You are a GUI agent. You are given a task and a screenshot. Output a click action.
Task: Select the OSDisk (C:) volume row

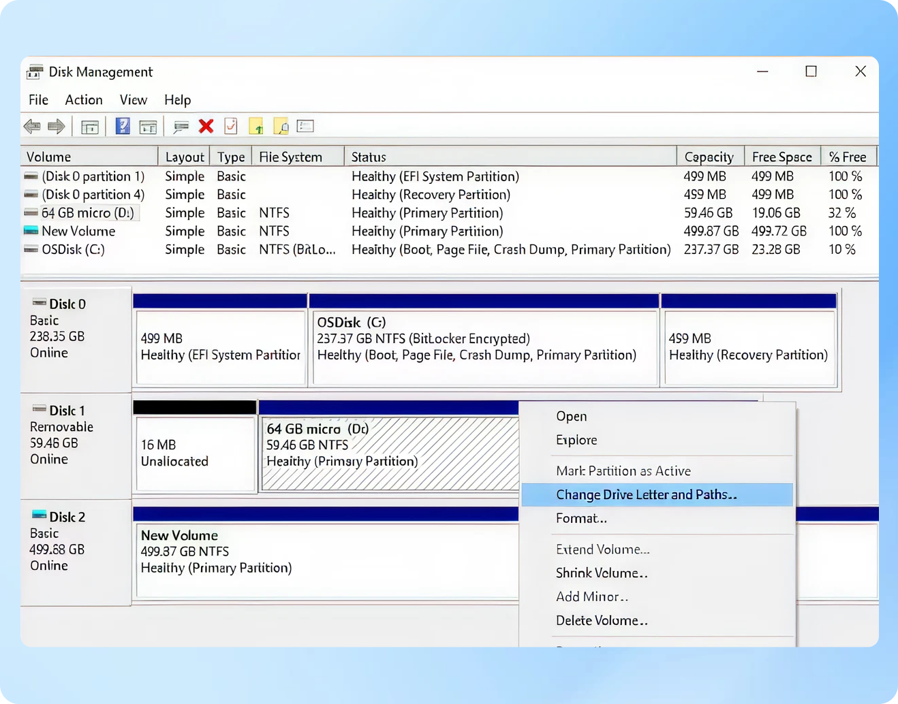point(73,250)
